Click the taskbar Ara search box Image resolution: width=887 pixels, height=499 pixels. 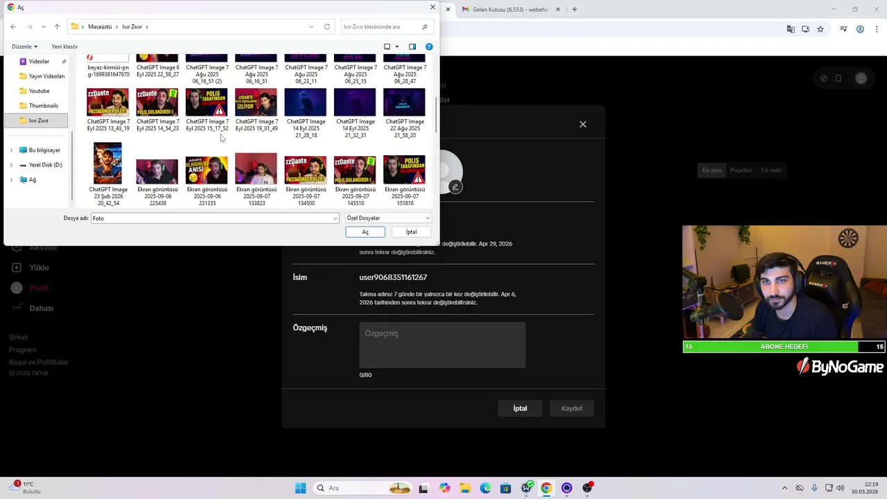363,488
